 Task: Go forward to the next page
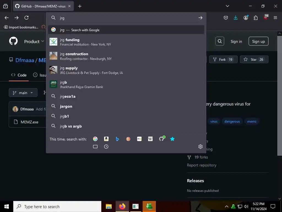(x=17, y=18)
